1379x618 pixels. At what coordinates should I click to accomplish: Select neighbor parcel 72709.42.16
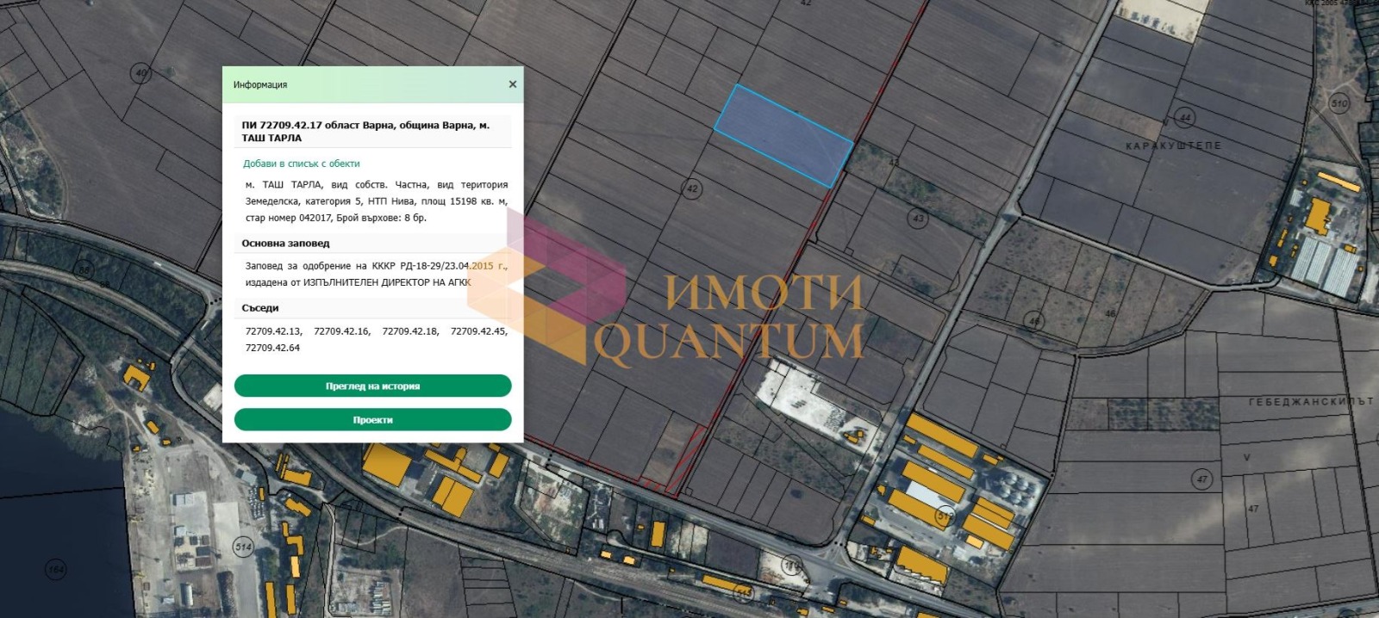click(341, 331)
